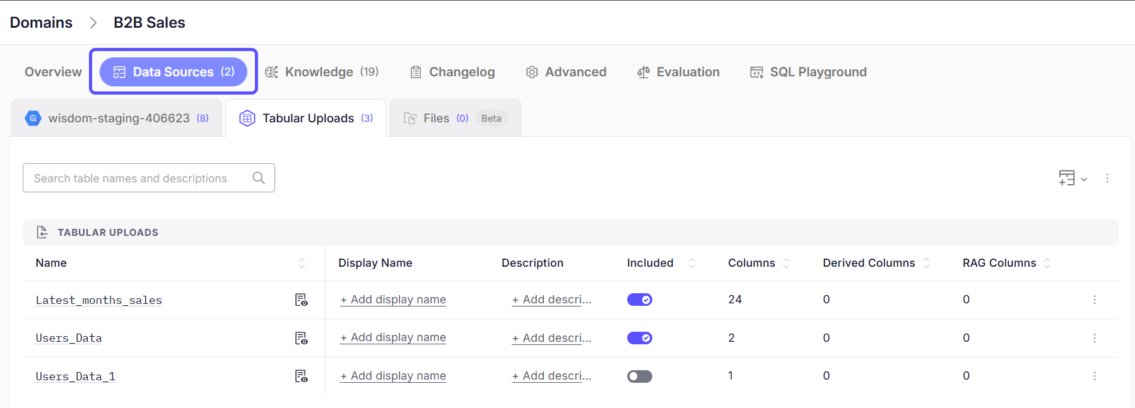Click the Data Sources table icon

[119, 72]
